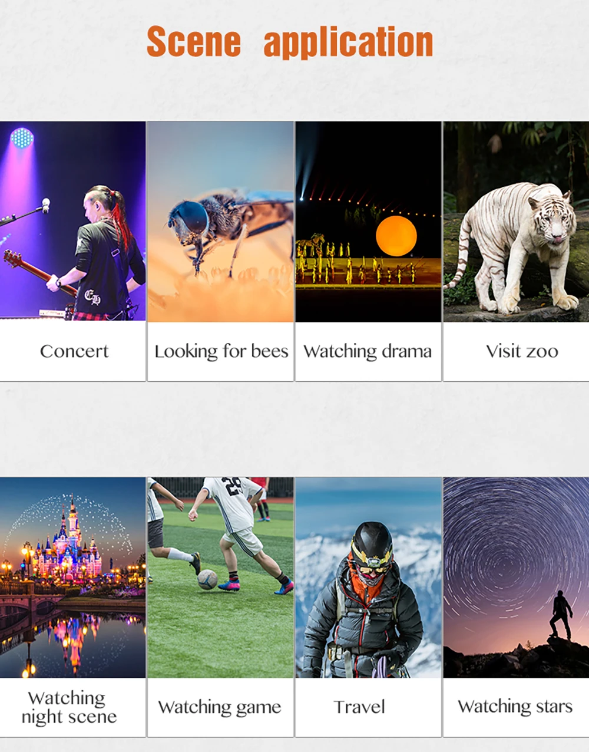Screen dimensions: 589x752
Task: Select the star trails photo
Action: (516, 578)
